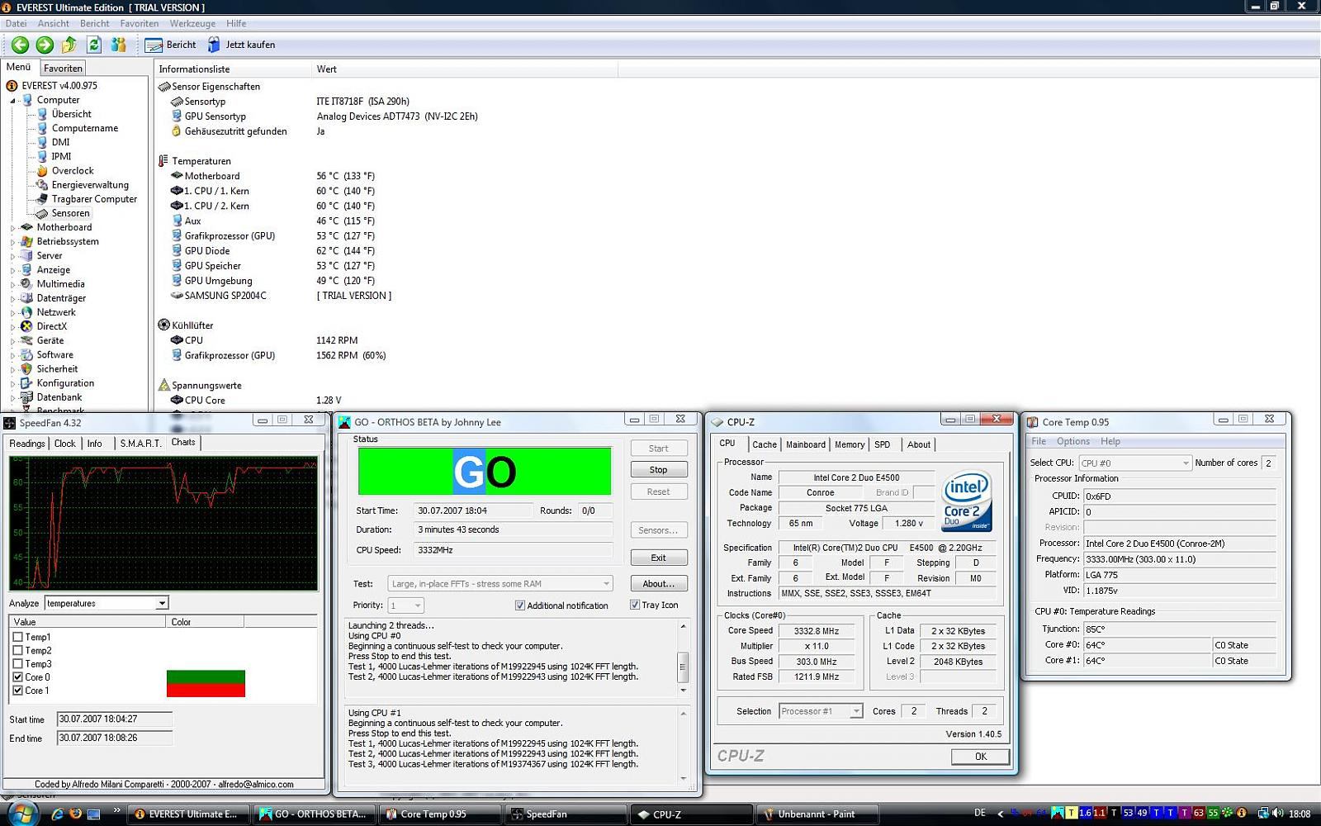Viewport: 1321px width, 826px height.
Task: Click SAMSUNG SP2004C hard drive icon
Action: pos(177,295)
